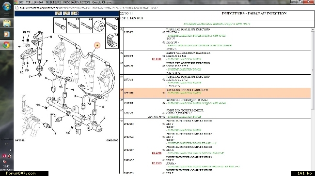The image size is (315, 176).
Task: Click the third magnifier button in diagram toolbar
Action: [x=75, y=14]
